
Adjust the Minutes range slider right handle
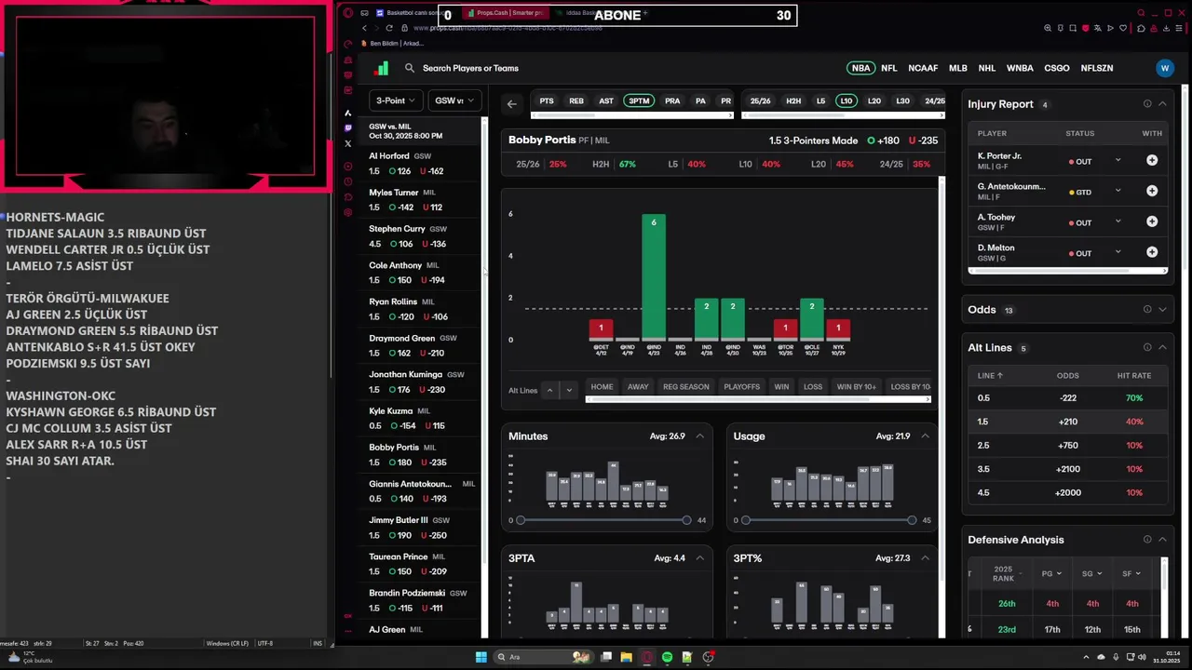pos(686,520)
